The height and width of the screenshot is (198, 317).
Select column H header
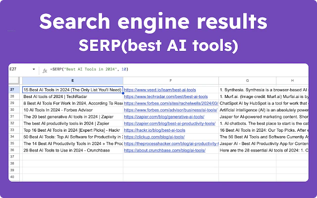(292, 80)
